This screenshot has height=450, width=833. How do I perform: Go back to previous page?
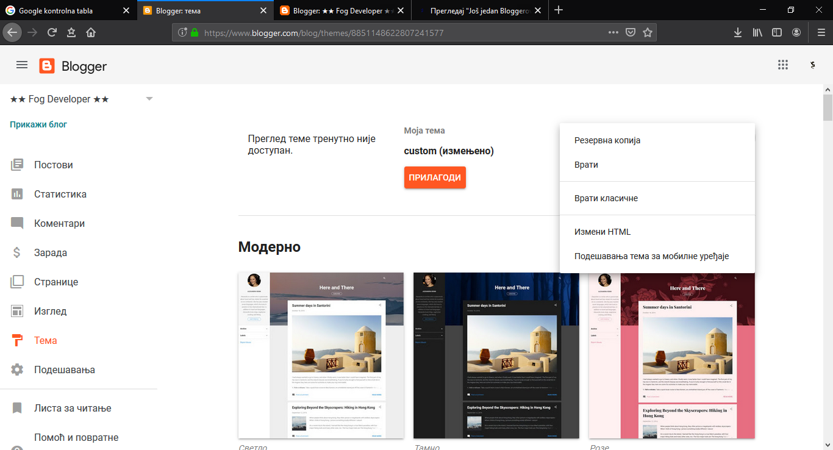point(12,32)
